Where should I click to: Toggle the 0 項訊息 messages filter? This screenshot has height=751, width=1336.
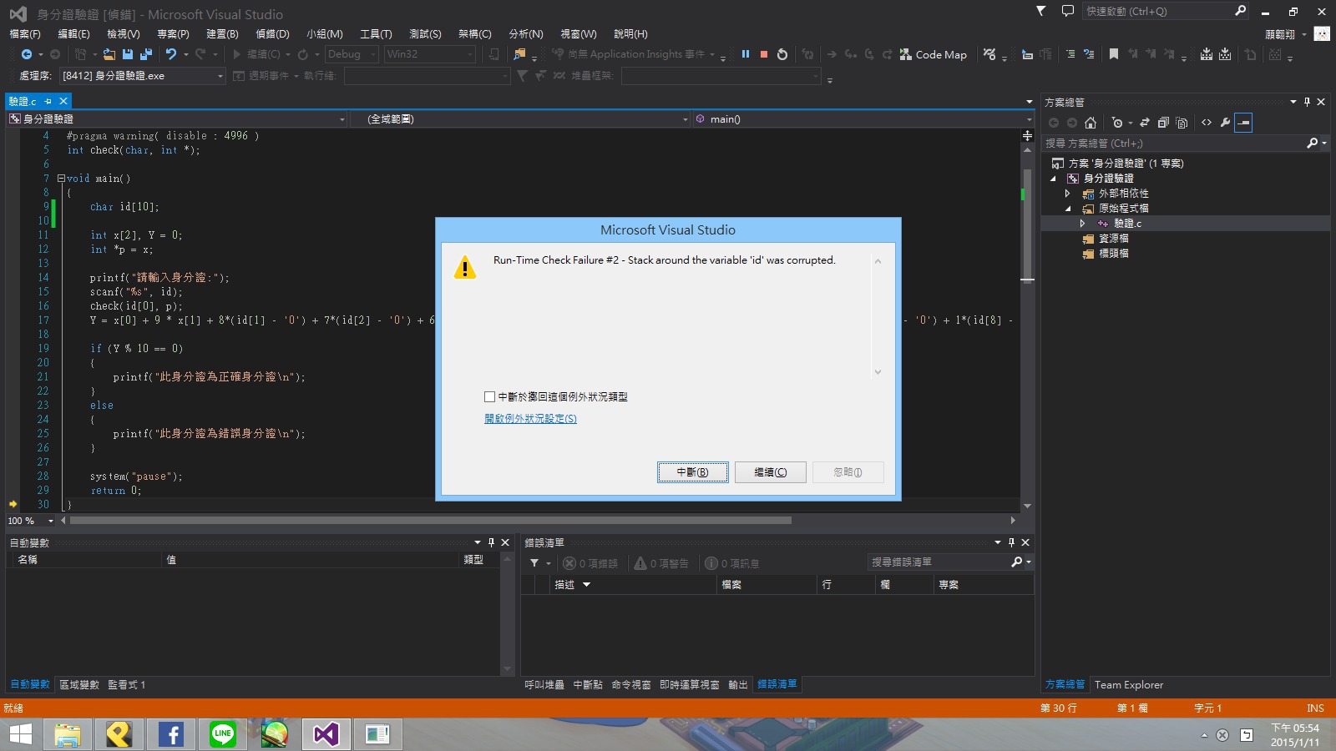(x=732, y=563)
